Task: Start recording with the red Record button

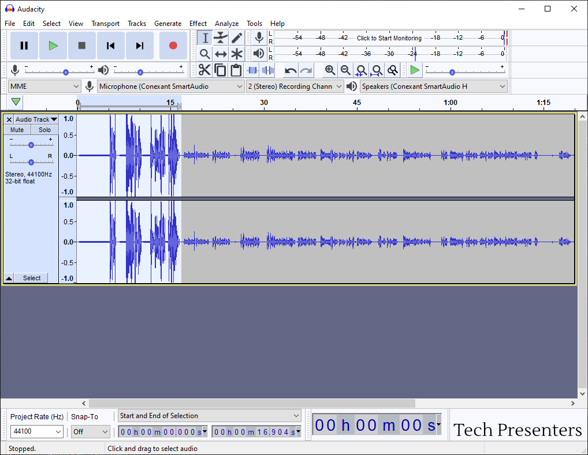Action: (173, 46)
